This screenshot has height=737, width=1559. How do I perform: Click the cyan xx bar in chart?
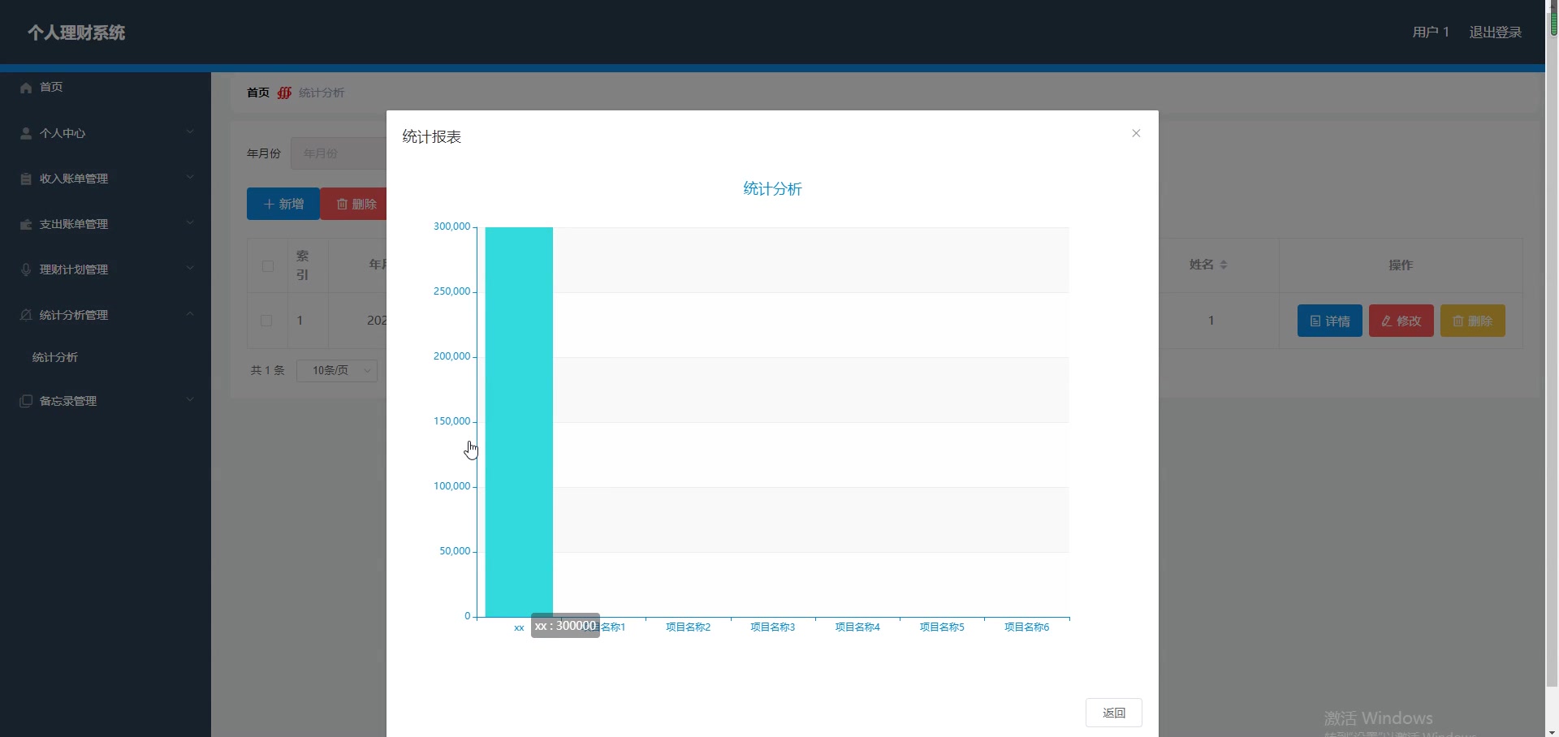(519, 422)
